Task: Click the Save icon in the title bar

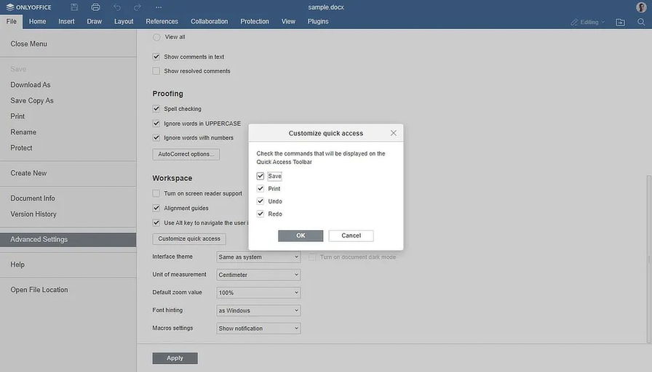Action: coord(74,7)
